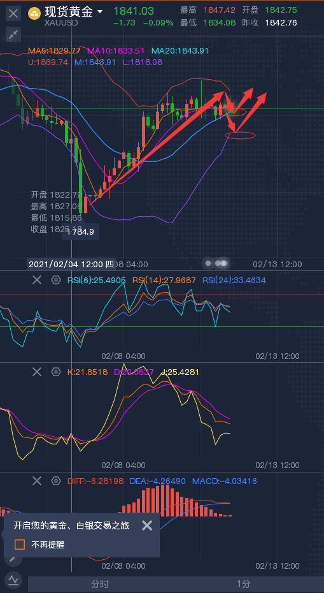The height and width of the screenshot is (593, 324).
Task: Remove the MACD indicator panel
Action: pos(37,481)
